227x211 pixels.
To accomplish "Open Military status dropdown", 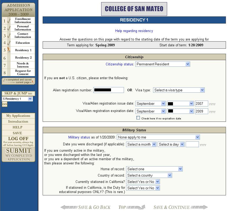I will (158, 137).
